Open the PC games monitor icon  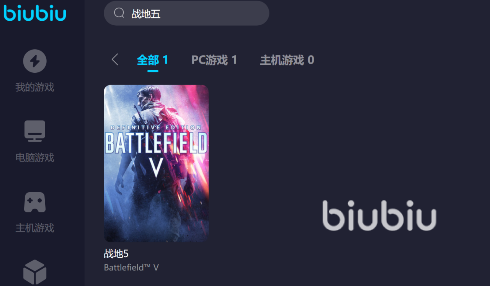[x=35, y=131]
